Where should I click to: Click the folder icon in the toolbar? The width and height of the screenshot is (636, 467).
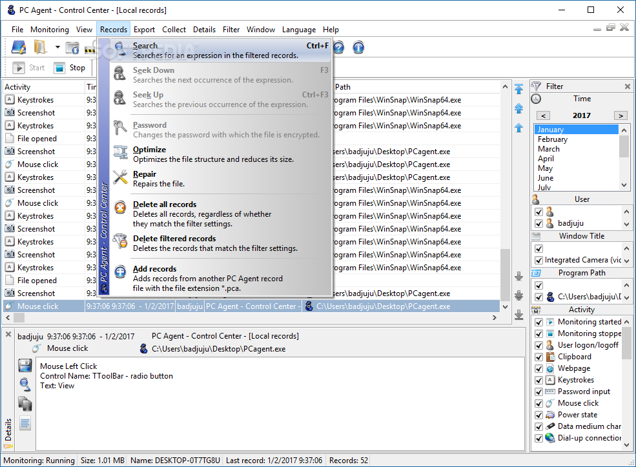(x=40, y=47)
